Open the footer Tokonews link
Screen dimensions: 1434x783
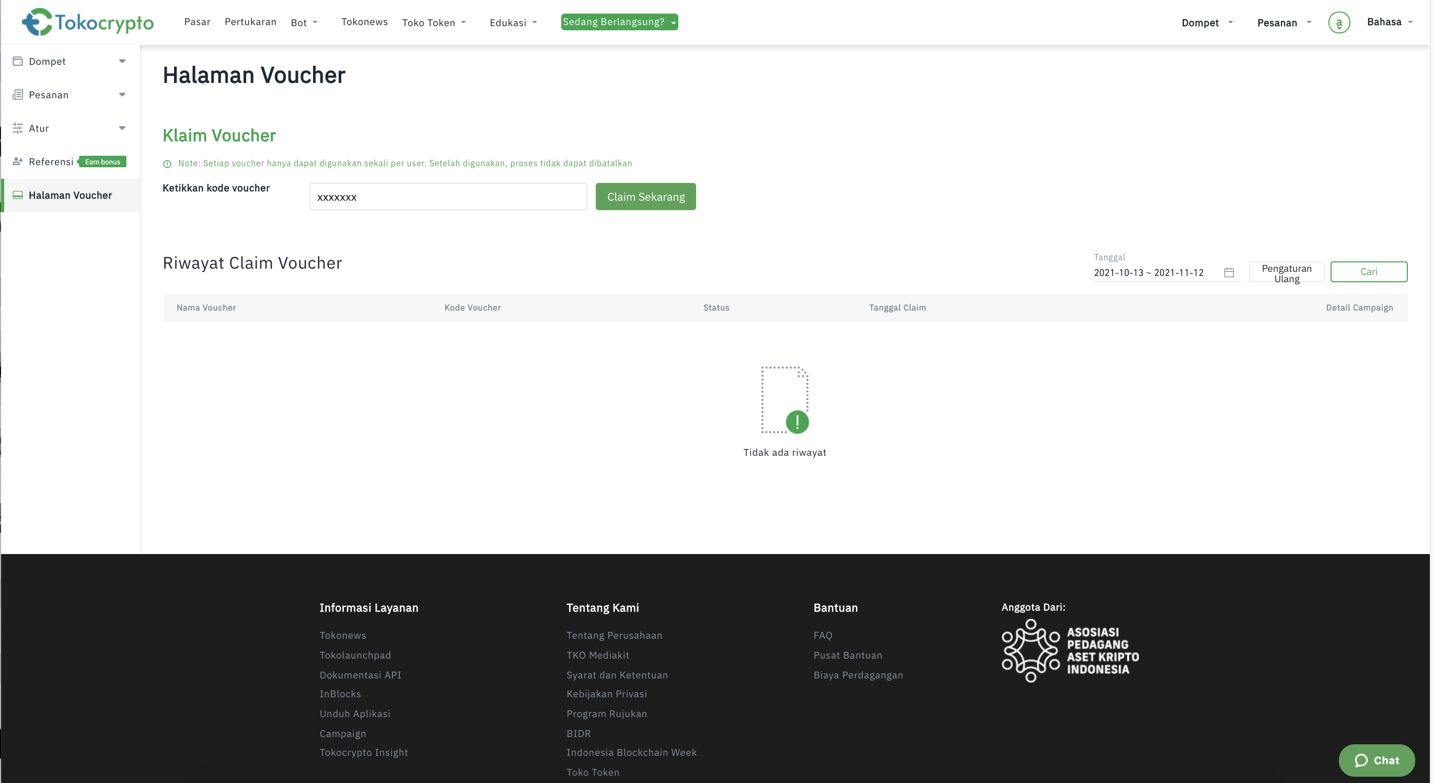click(x=342, y=636)
